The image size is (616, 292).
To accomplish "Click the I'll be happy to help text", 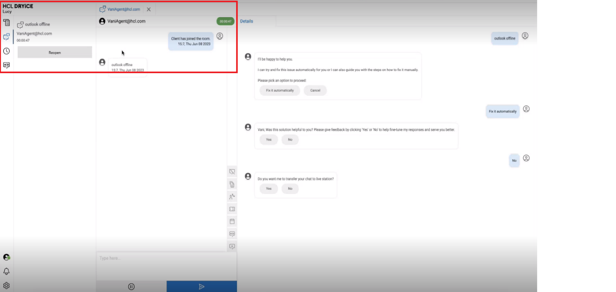I will (x=275, y=59).
